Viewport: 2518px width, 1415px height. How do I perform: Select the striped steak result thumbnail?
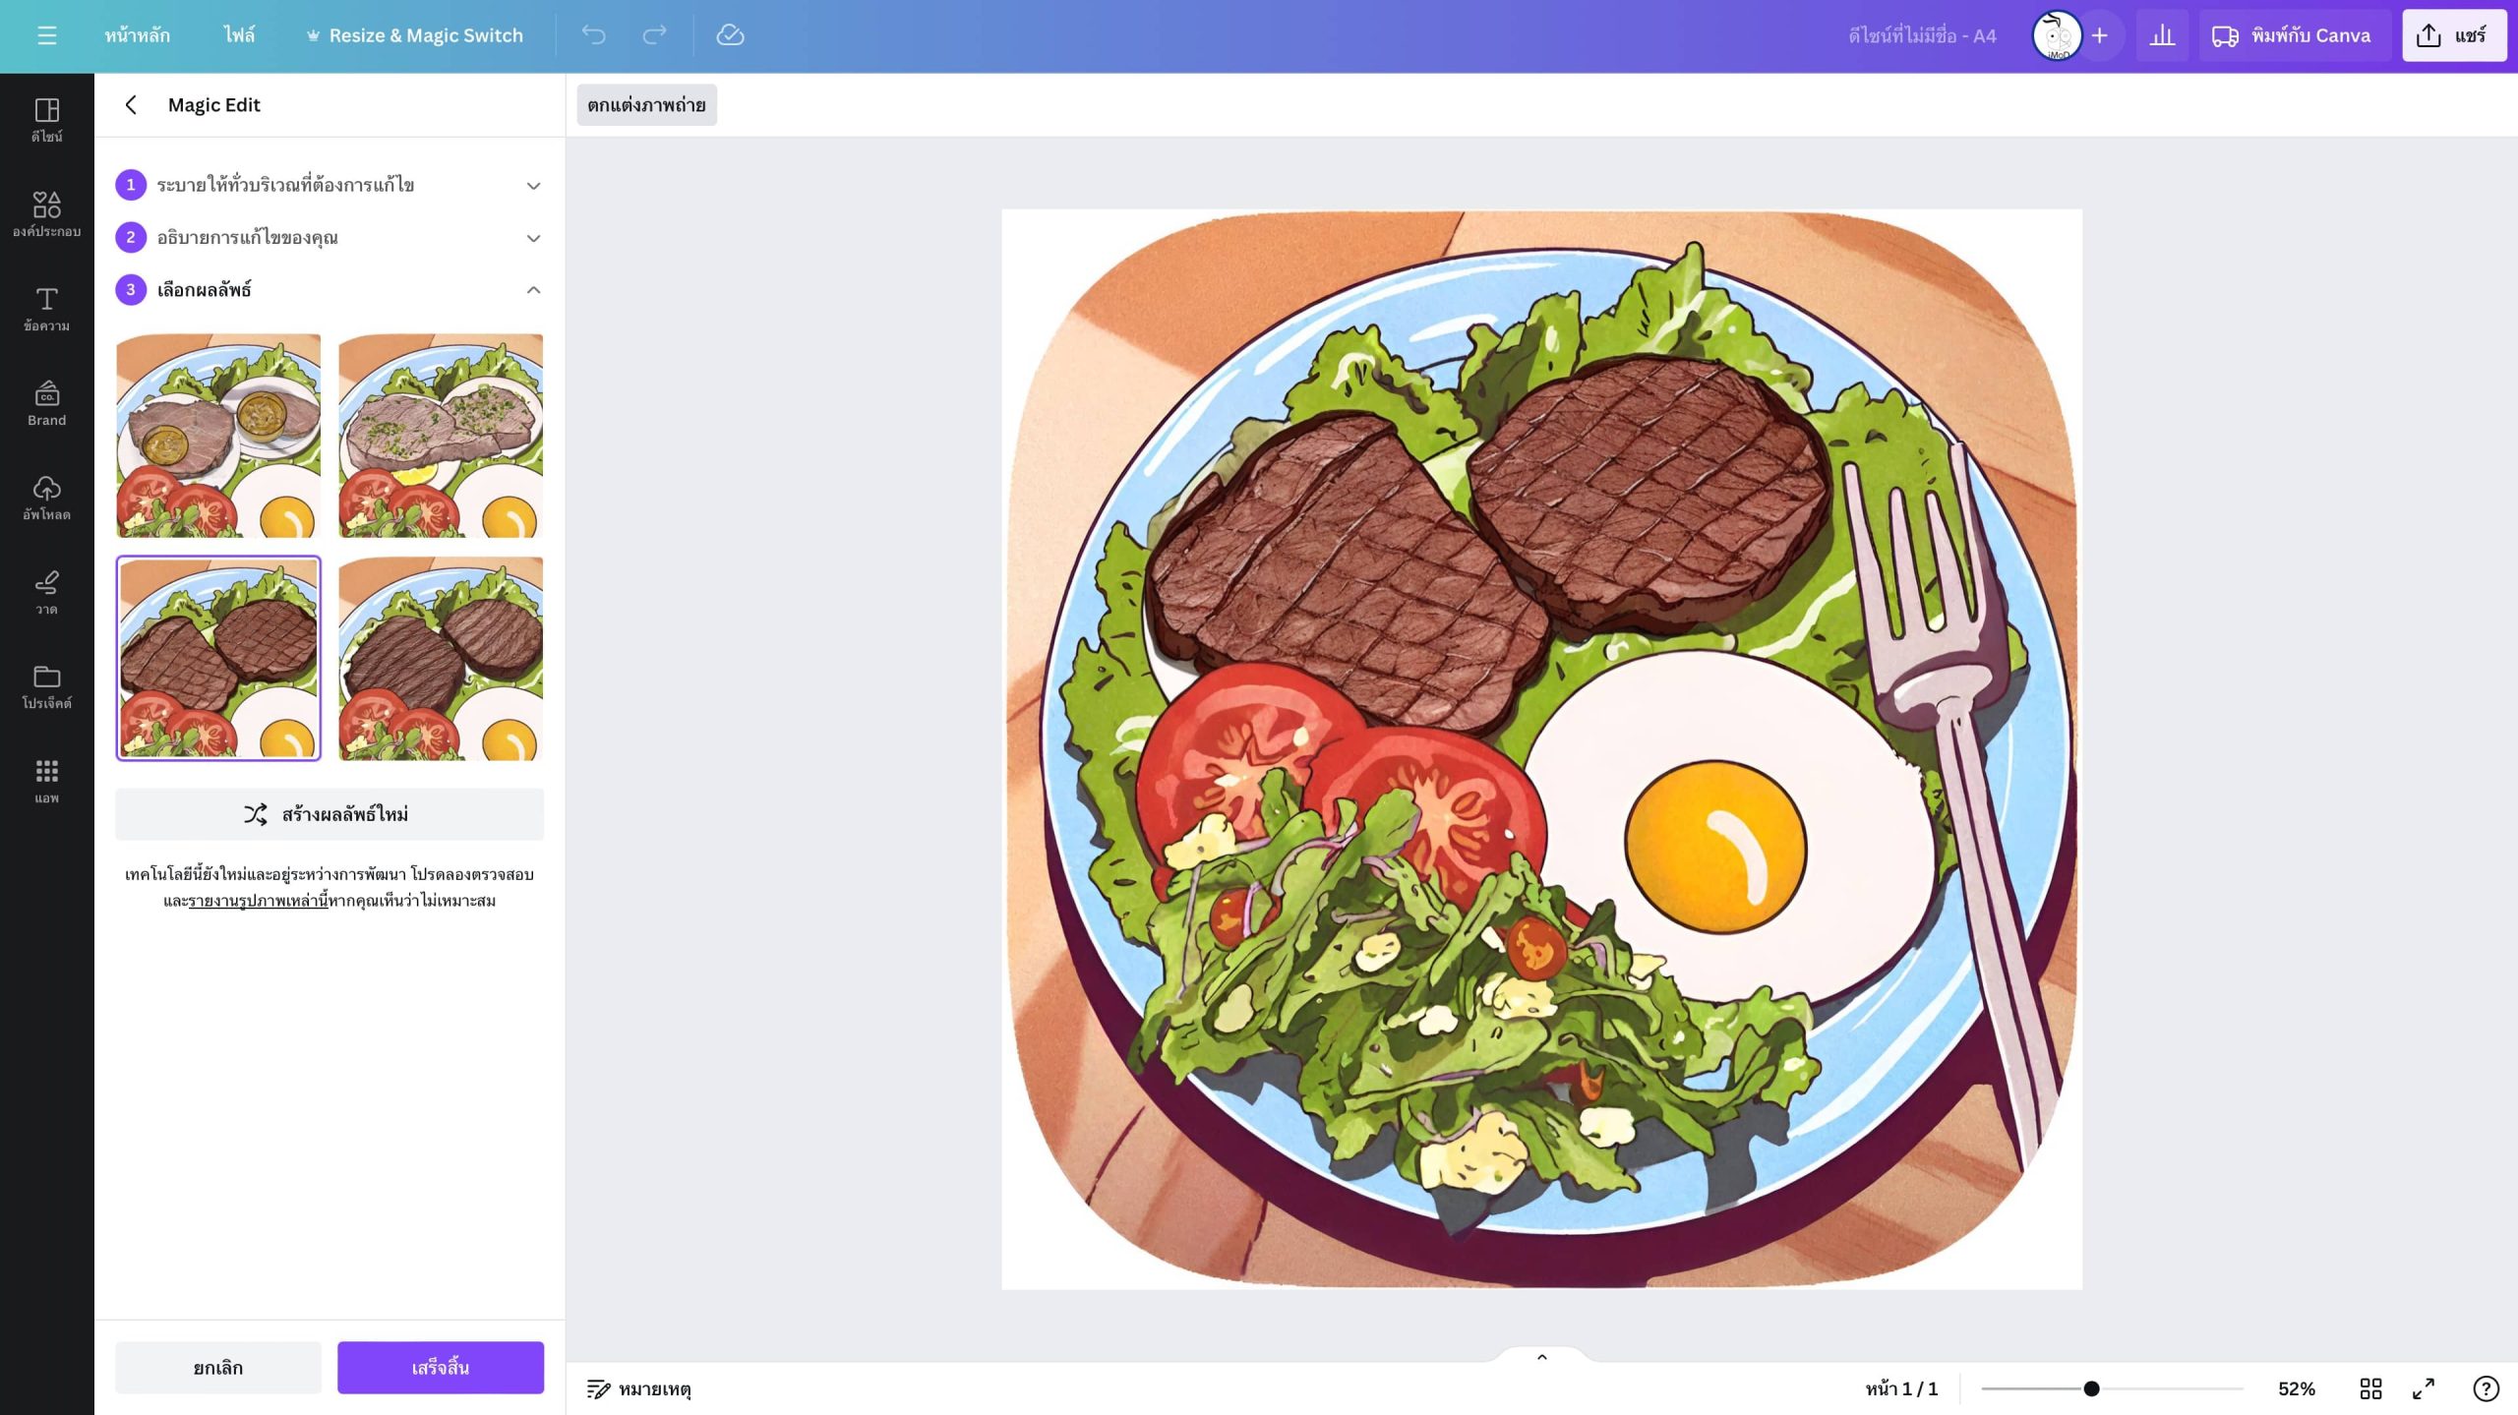click(441, 659)
